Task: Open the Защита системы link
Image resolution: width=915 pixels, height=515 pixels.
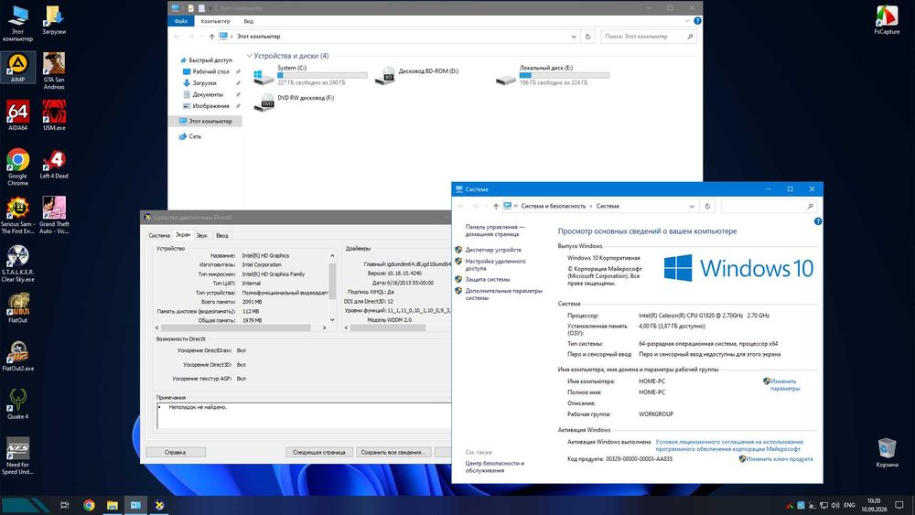Action: 488,279
